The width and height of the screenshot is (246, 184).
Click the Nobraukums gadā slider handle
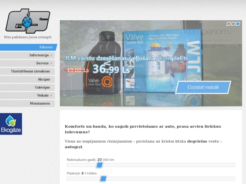[x=99, y=165]
